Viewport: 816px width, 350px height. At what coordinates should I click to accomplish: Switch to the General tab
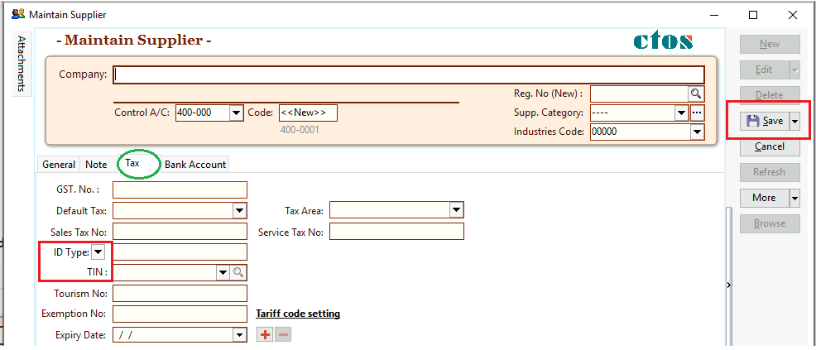(x=59, y=165)
